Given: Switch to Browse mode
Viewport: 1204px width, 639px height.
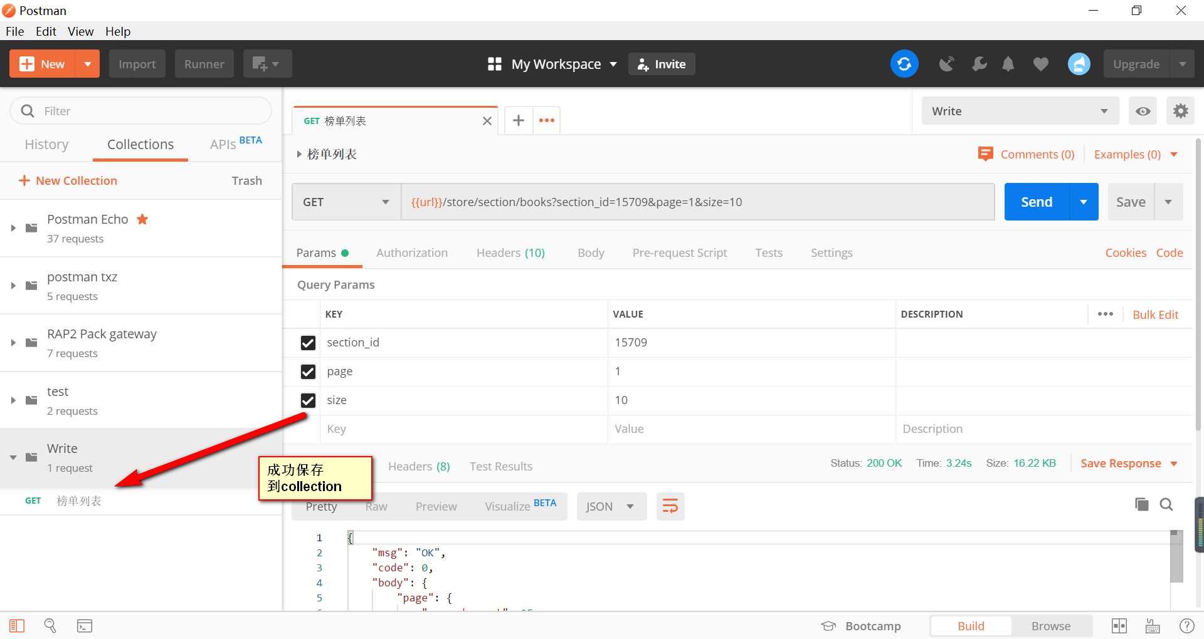Looking at the screenshot, I should click(1051, 626).
